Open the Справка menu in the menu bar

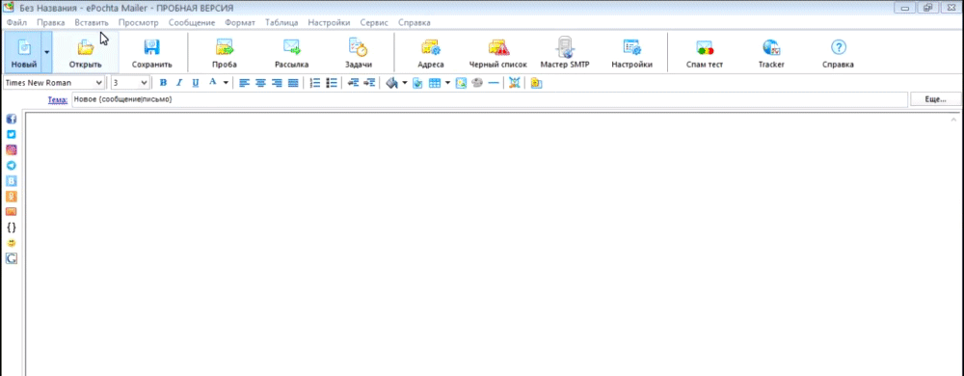click(414, 23)
